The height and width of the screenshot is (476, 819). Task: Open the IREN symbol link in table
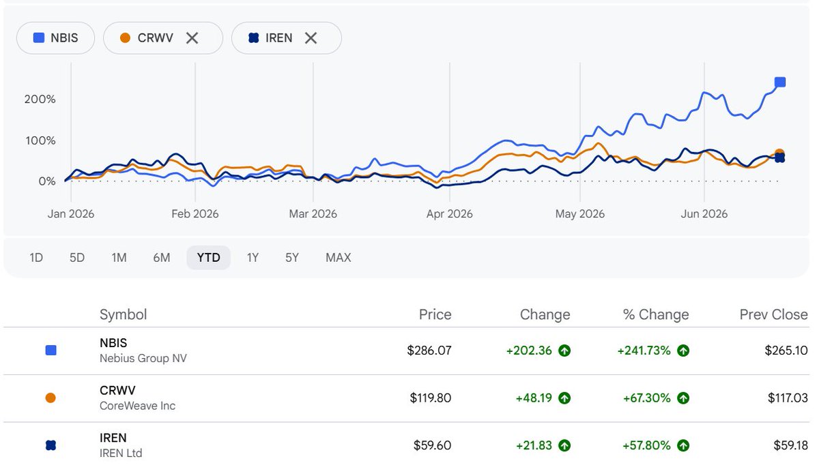pyautogui.click(x=113, y=438)
